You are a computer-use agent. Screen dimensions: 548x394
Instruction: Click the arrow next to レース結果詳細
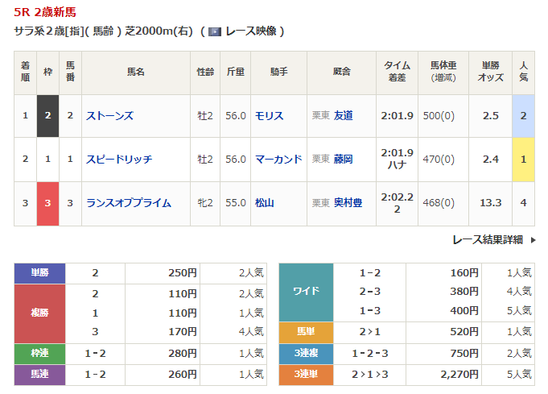click(530, 240)
